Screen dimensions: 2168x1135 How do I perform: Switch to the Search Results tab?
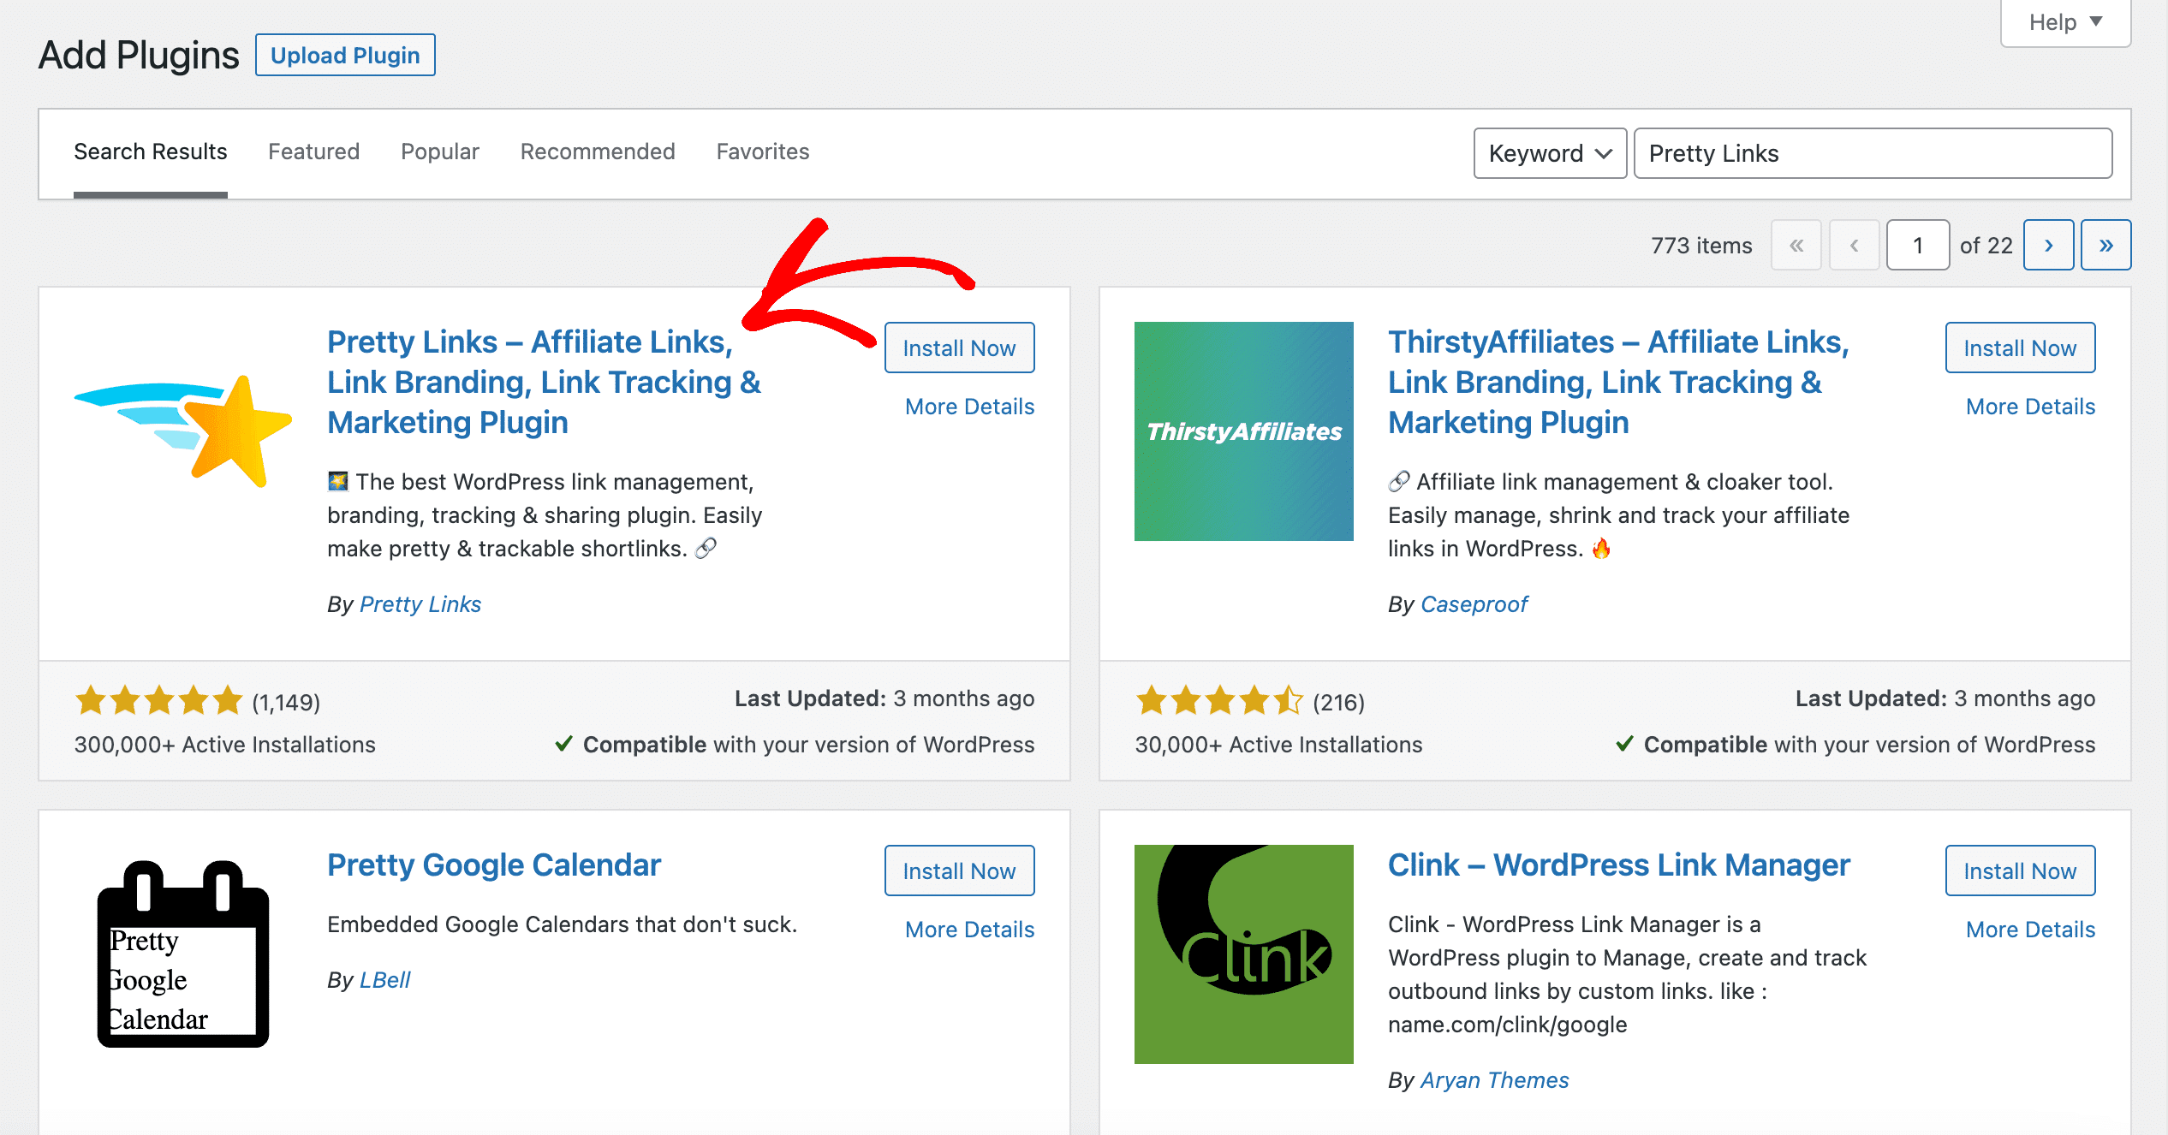pyautogui.click(x=151, y=152)
